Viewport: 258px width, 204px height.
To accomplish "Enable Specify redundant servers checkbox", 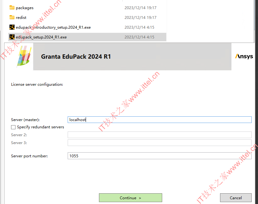I will coord(13,127).
